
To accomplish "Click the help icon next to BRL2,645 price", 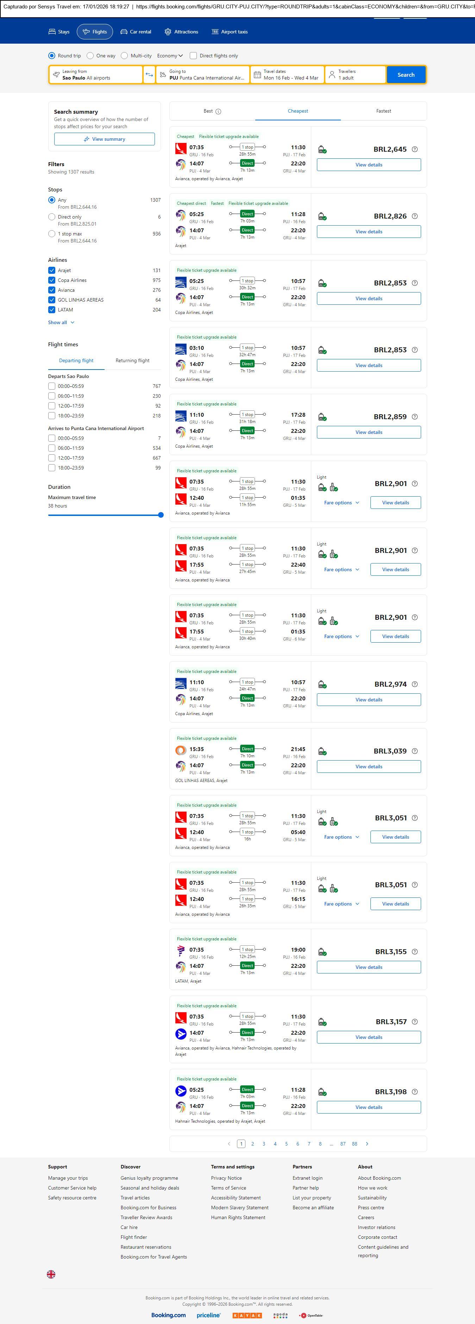I will click(415, 150).
